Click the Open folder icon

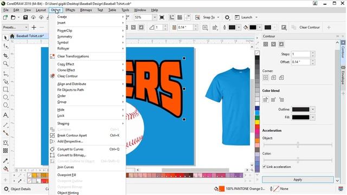[13, 17]
